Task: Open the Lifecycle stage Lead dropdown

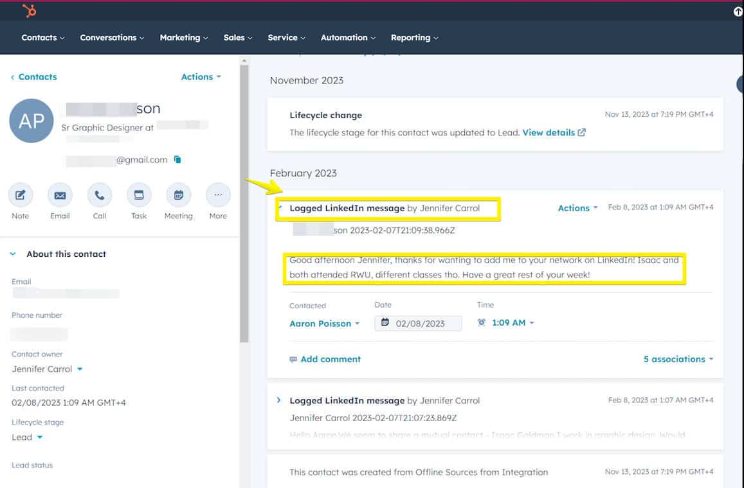Action: pos(27,437)
